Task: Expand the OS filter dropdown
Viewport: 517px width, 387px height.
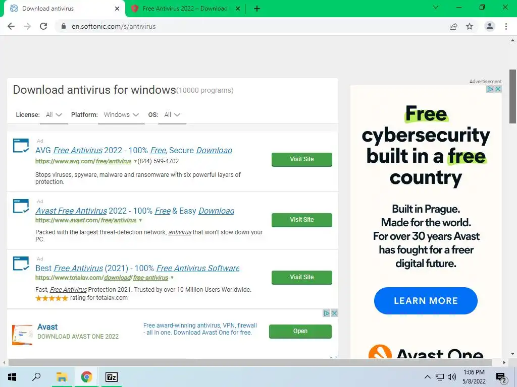Action: click(172, 115)
